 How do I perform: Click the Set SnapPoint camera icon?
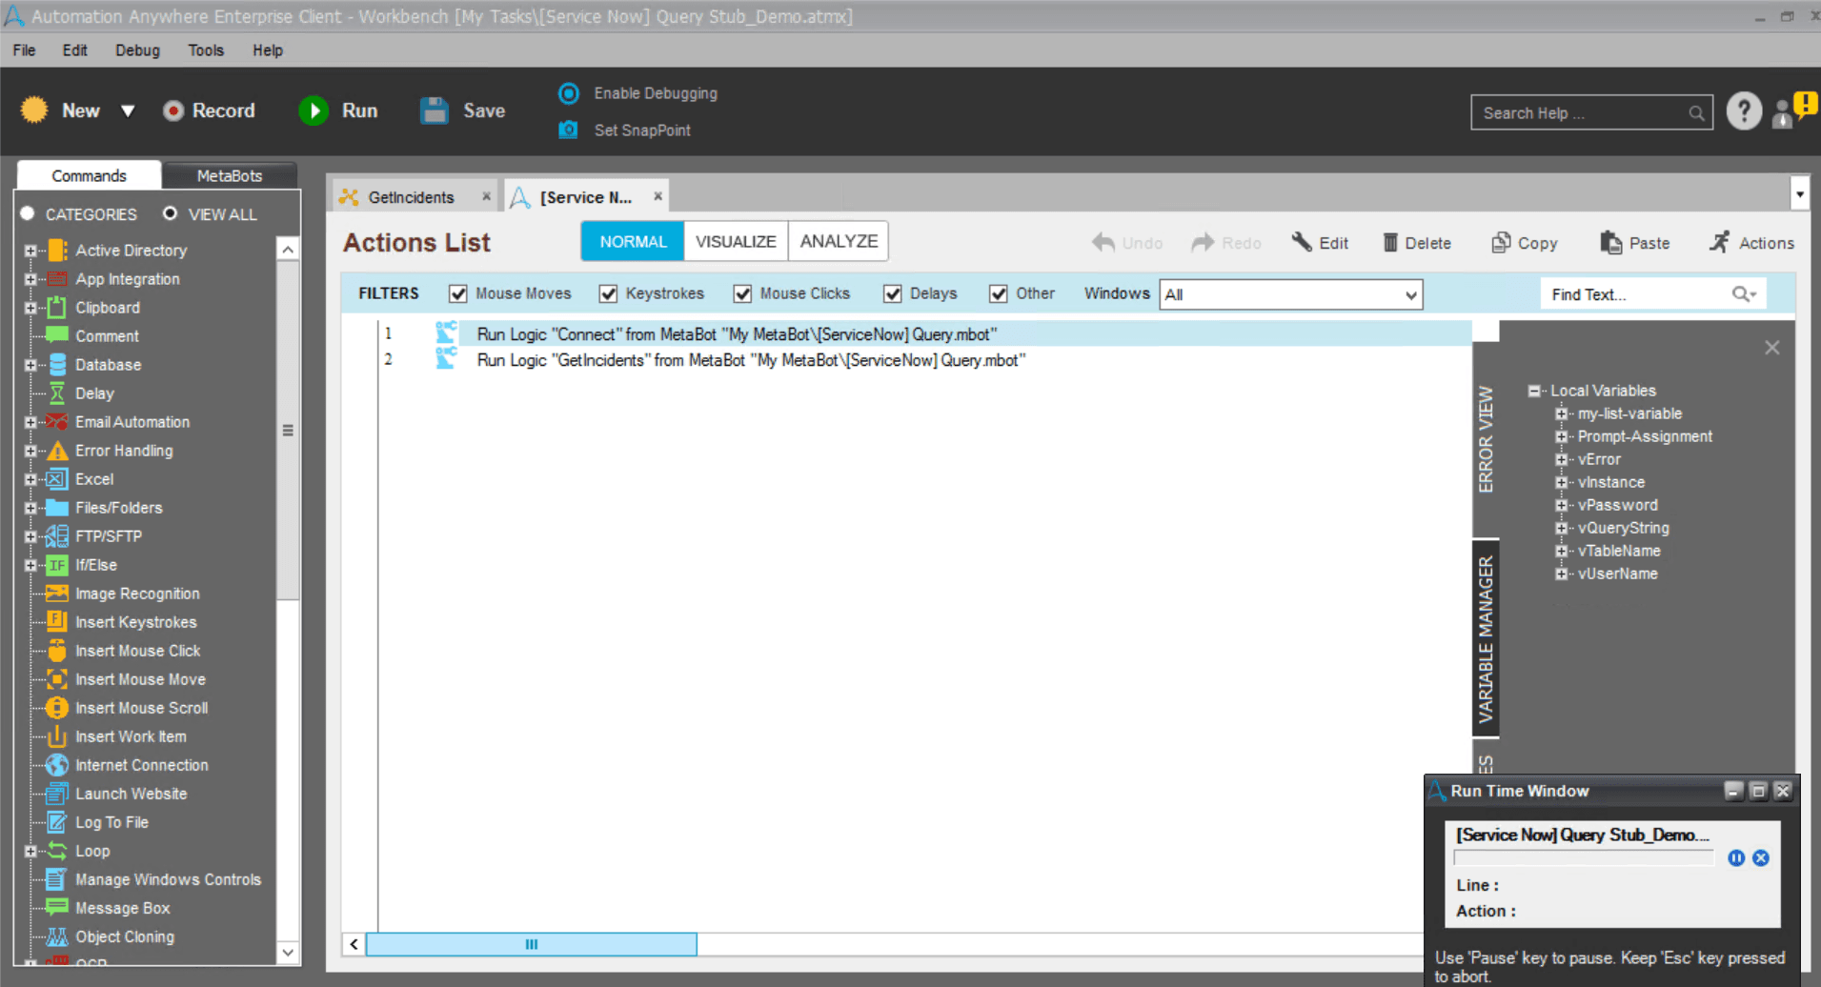[568, 130]
